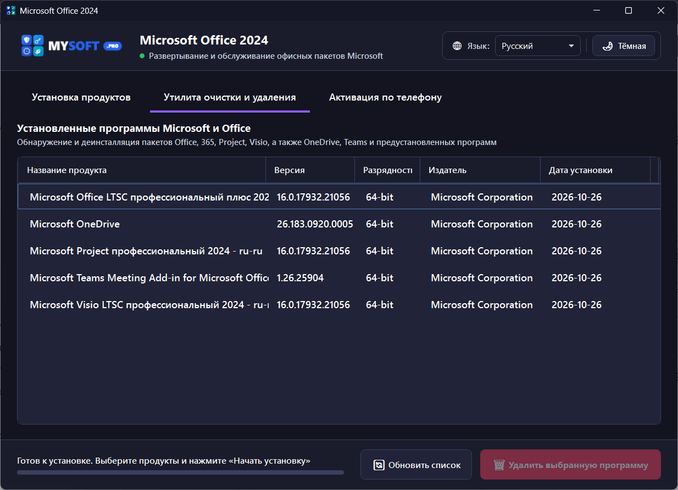The height and width of the screenshot is (490, 678).
Task: Click Microsoft Corporation in Visio row
Action: click(482, 304)
